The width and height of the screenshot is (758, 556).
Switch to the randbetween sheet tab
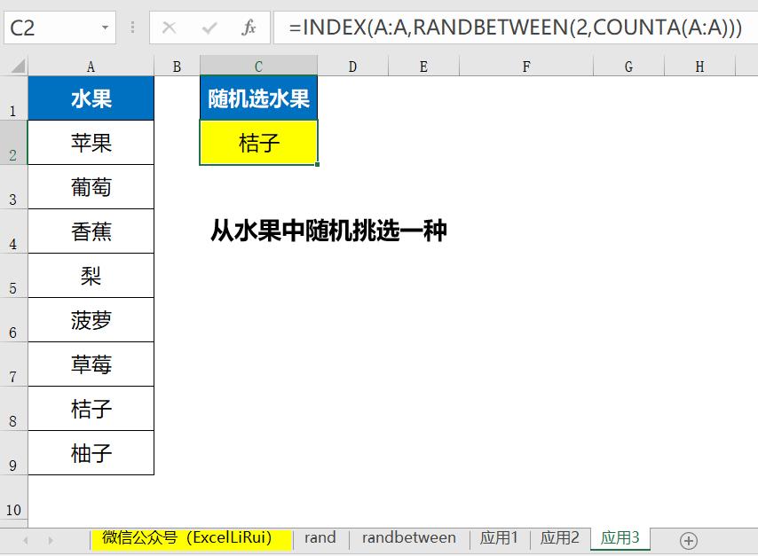409,537
